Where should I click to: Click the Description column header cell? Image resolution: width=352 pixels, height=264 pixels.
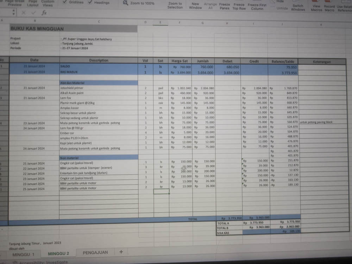click(x=99, y=60)
